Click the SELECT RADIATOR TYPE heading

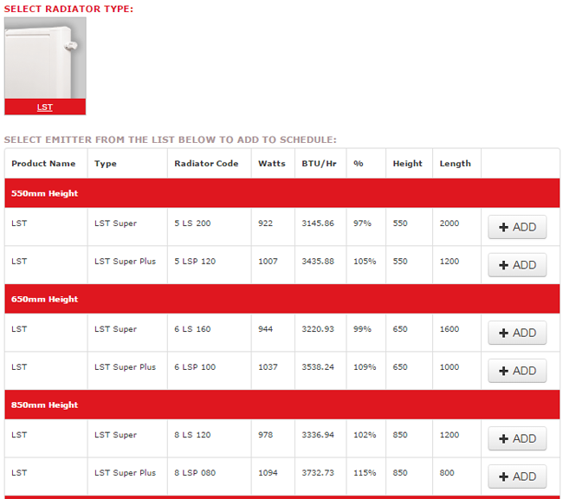[68, 9]
